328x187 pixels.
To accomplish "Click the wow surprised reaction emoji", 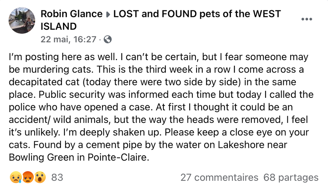I will [x=39, y=178].
